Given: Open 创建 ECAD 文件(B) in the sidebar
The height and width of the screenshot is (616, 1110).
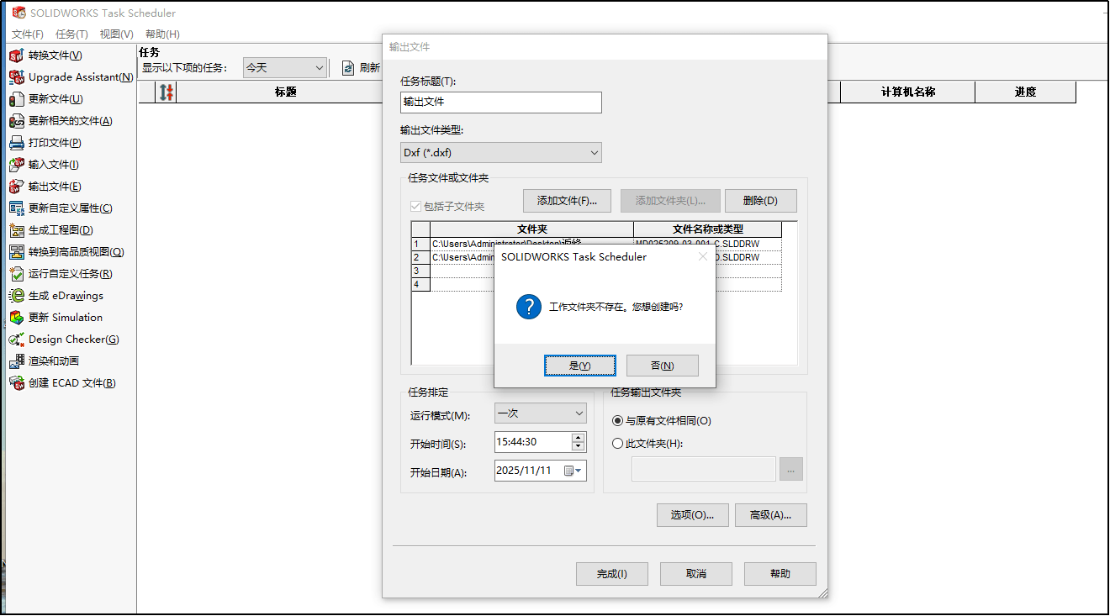Looking at the screenshot, I should click(x=62, y=383).
